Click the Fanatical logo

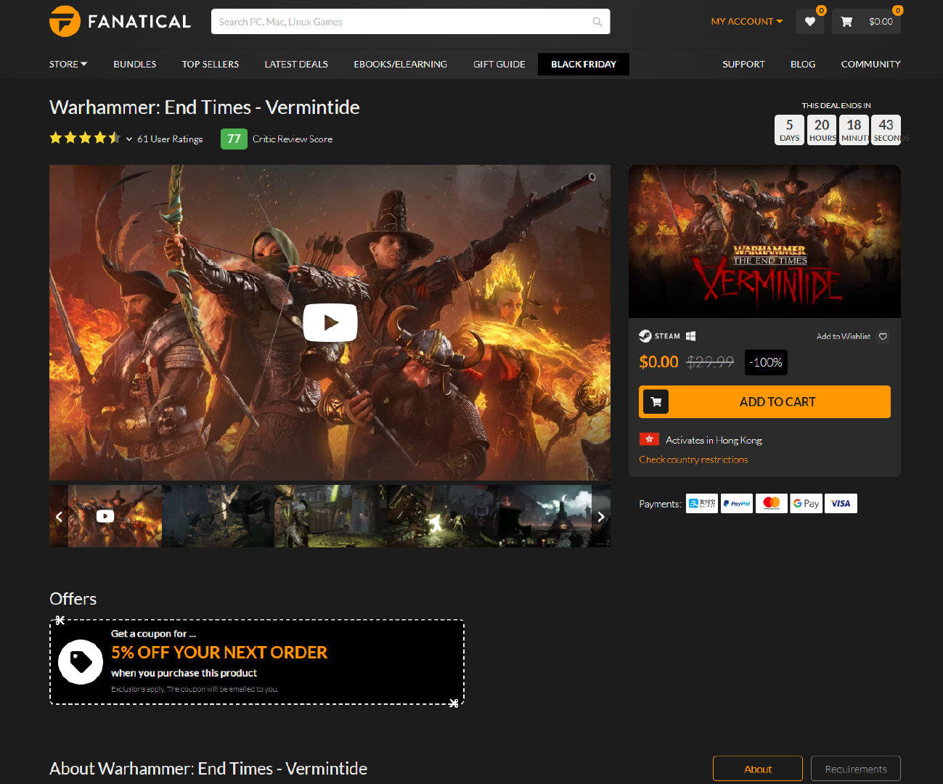[120, 21]
